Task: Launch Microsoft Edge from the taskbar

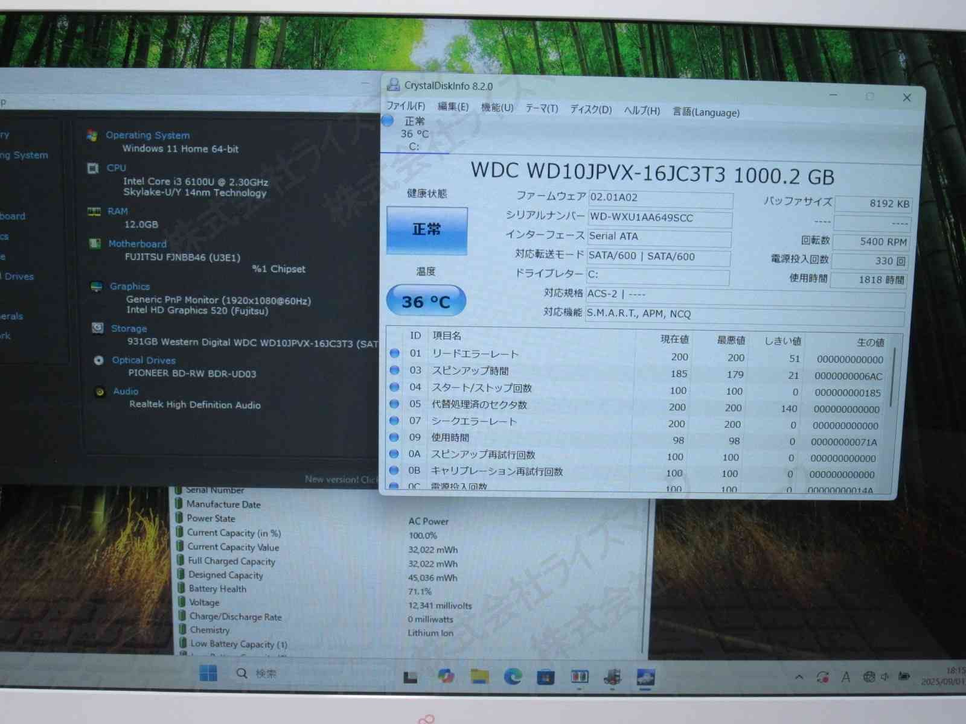Action: (x=513, y=677)
